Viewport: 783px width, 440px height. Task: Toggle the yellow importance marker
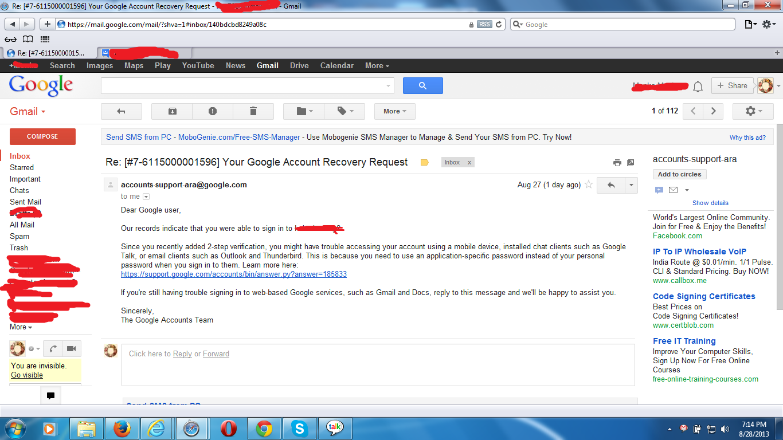425,163
